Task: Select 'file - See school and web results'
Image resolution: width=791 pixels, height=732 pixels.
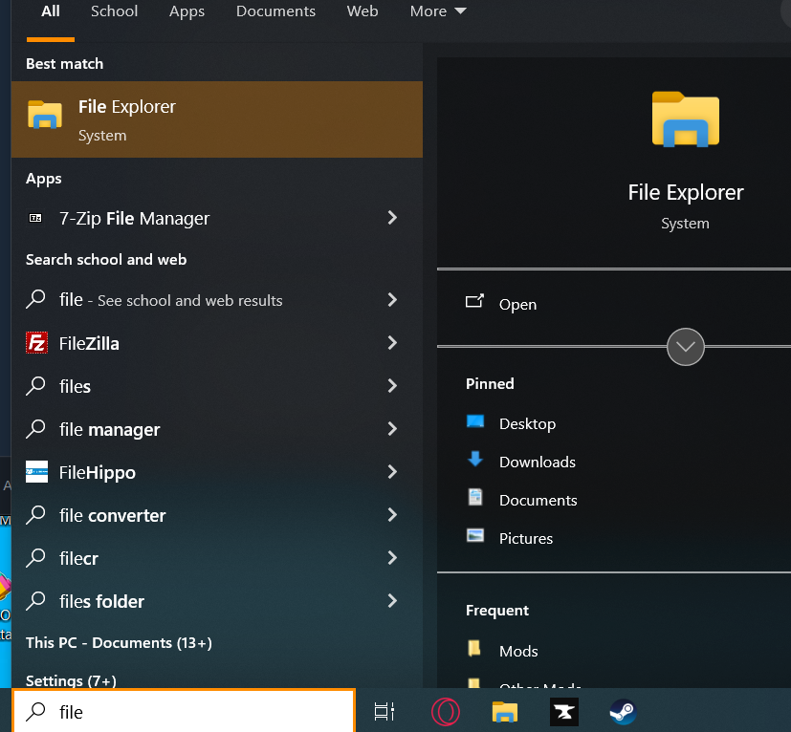Action: [x=217, y=300]
